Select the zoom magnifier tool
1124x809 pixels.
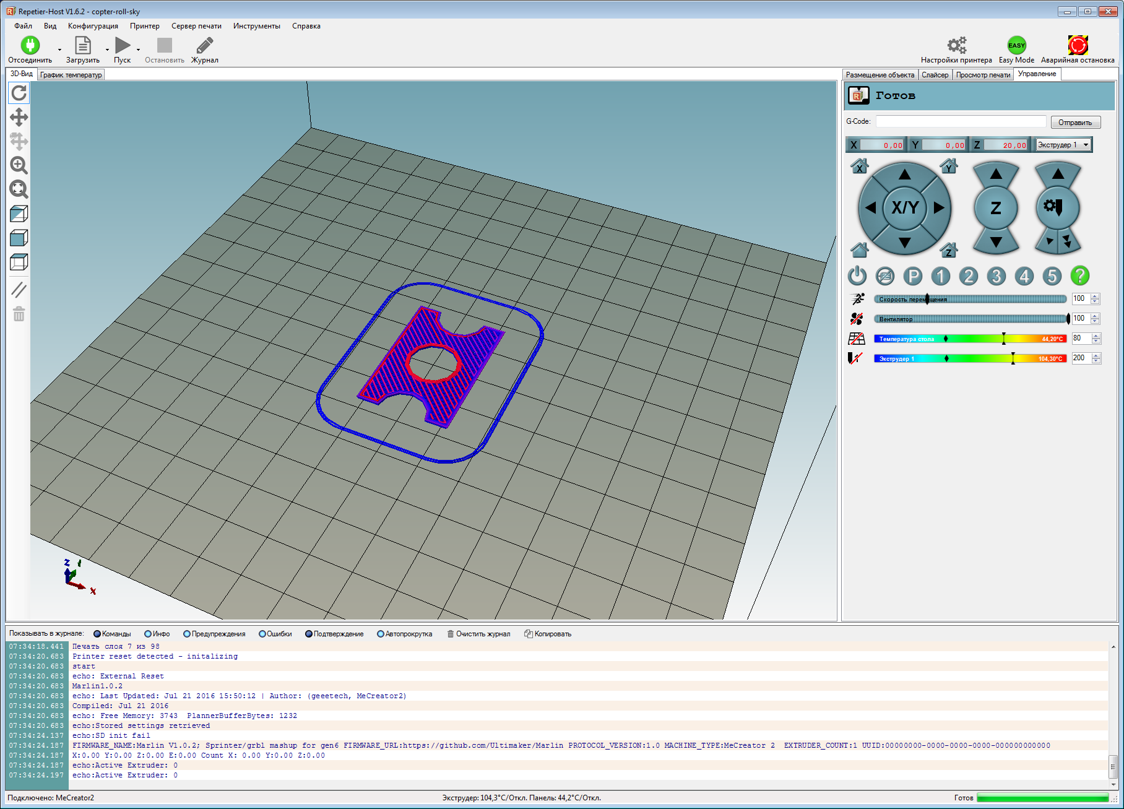[19, 165]
